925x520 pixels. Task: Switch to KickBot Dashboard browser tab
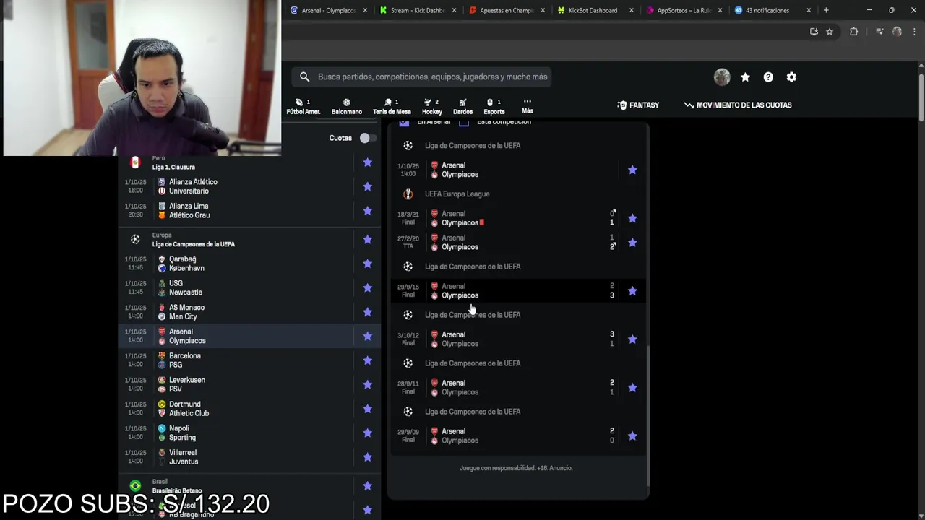click(x=593, y=10)
